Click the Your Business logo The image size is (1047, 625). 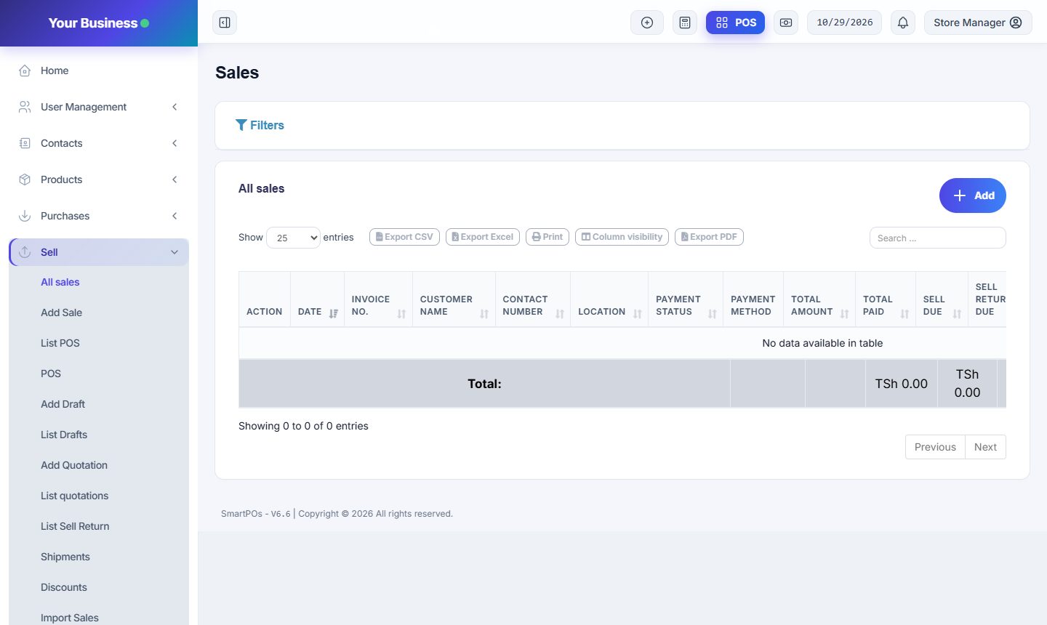point(99,23)
